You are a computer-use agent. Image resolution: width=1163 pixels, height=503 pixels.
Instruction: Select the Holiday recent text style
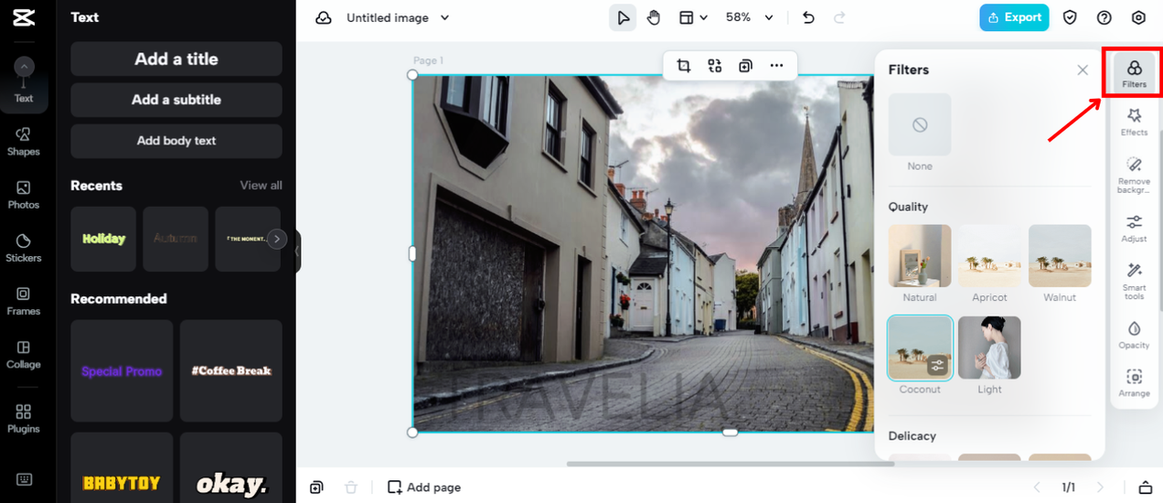tap(103, 239)
